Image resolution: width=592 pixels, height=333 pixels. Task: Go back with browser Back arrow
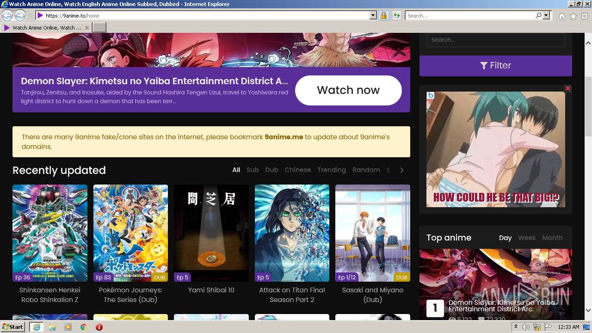[7, 16]
